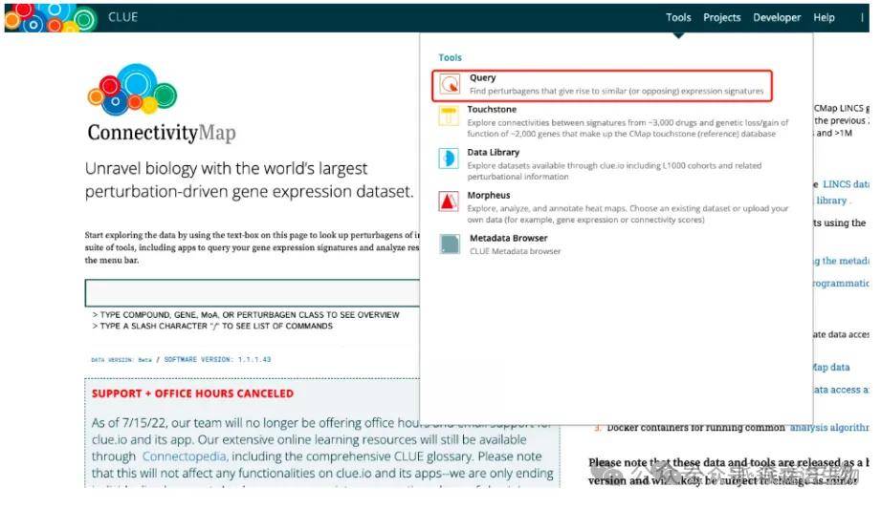
Task: Open the Developer menu
Action: click(x=777, y=17)
